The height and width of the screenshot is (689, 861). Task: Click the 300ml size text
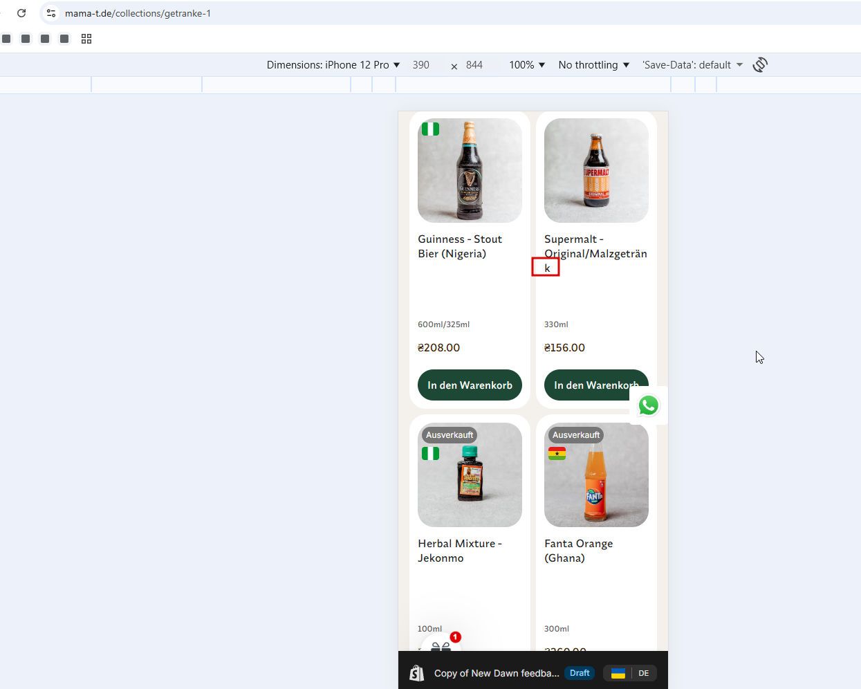tap(557, 629)
